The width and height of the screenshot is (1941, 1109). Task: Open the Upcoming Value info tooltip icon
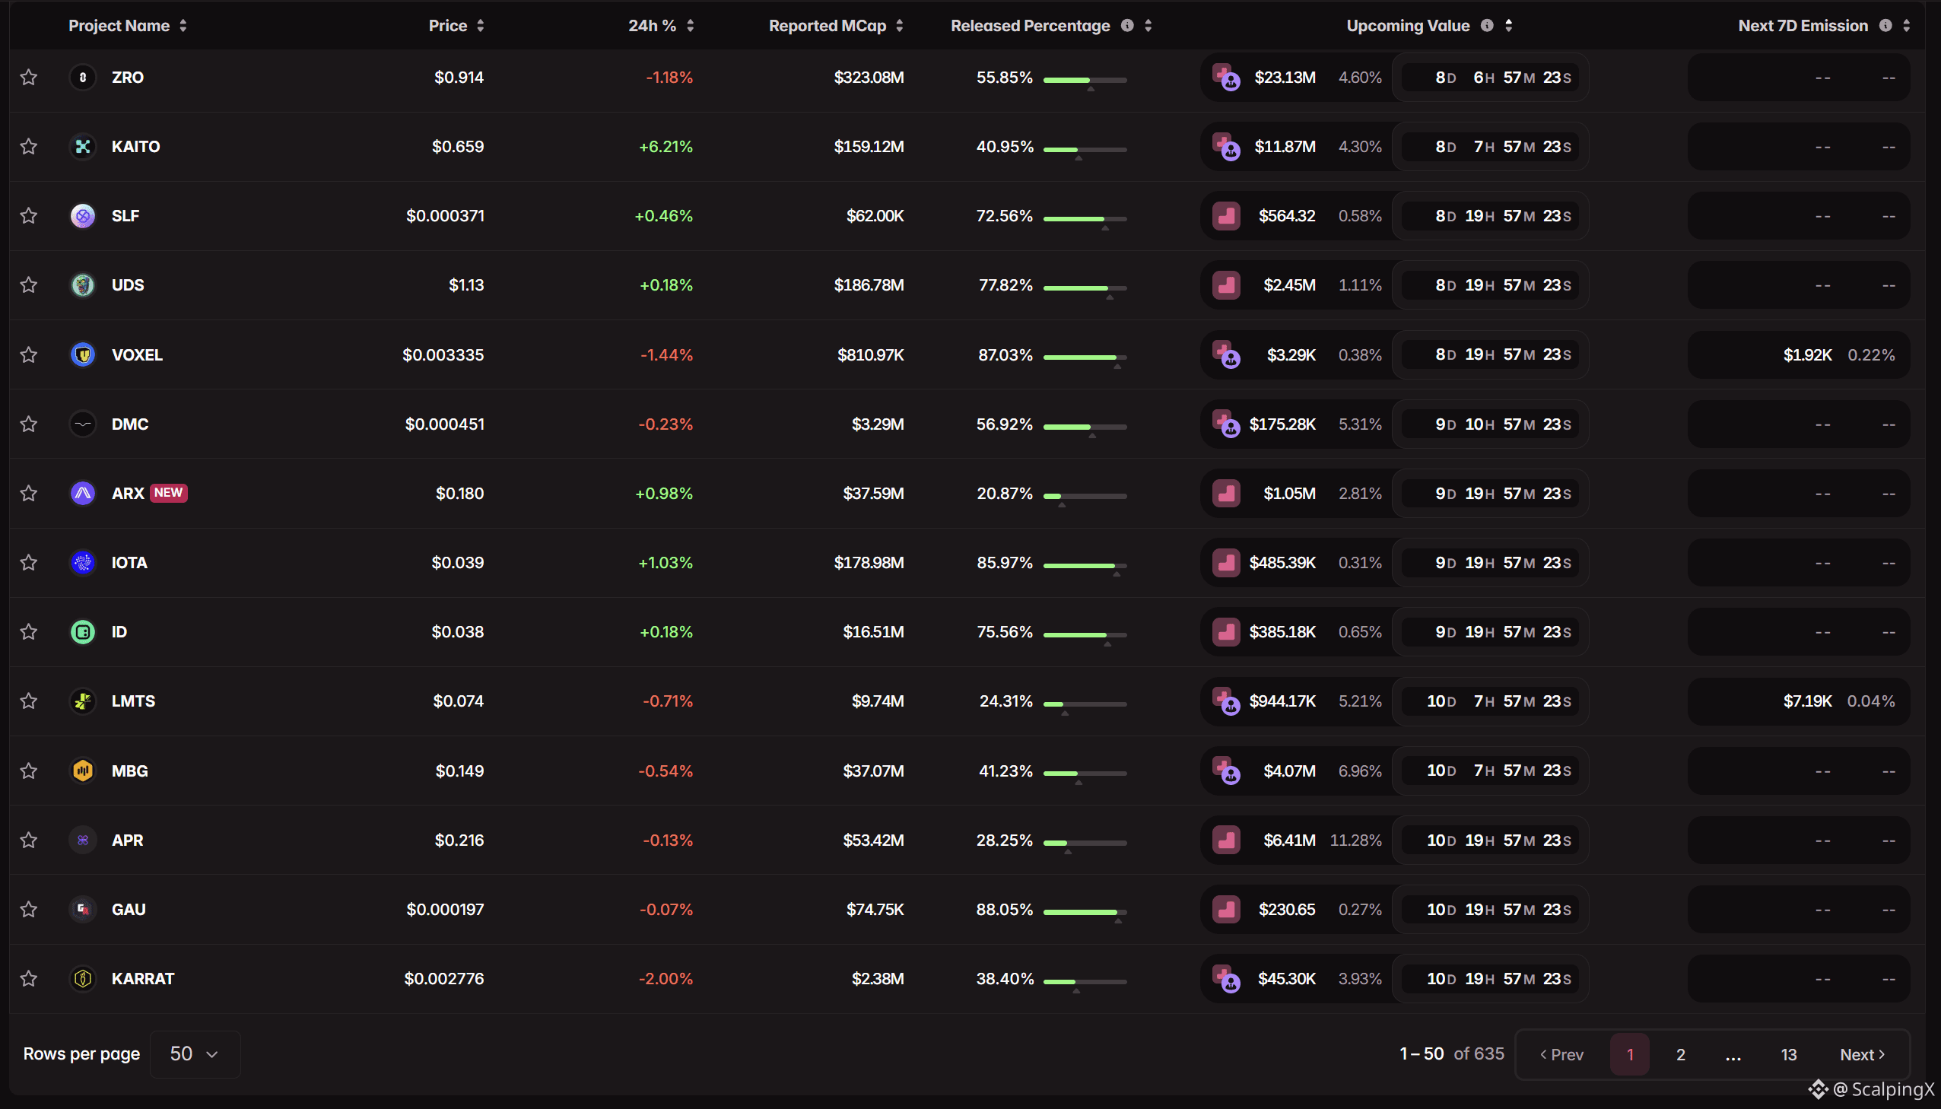click(1486, 25)
